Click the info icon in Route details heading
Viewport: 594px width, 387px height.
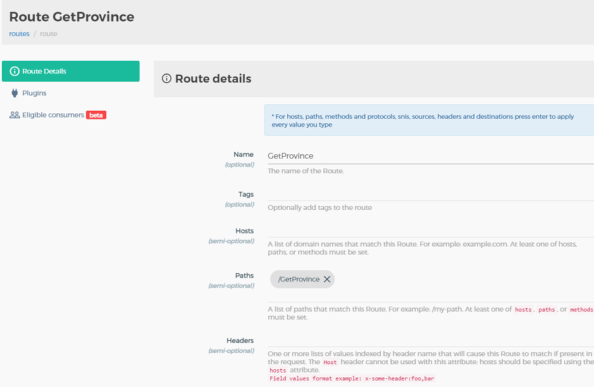pos(167,79)
